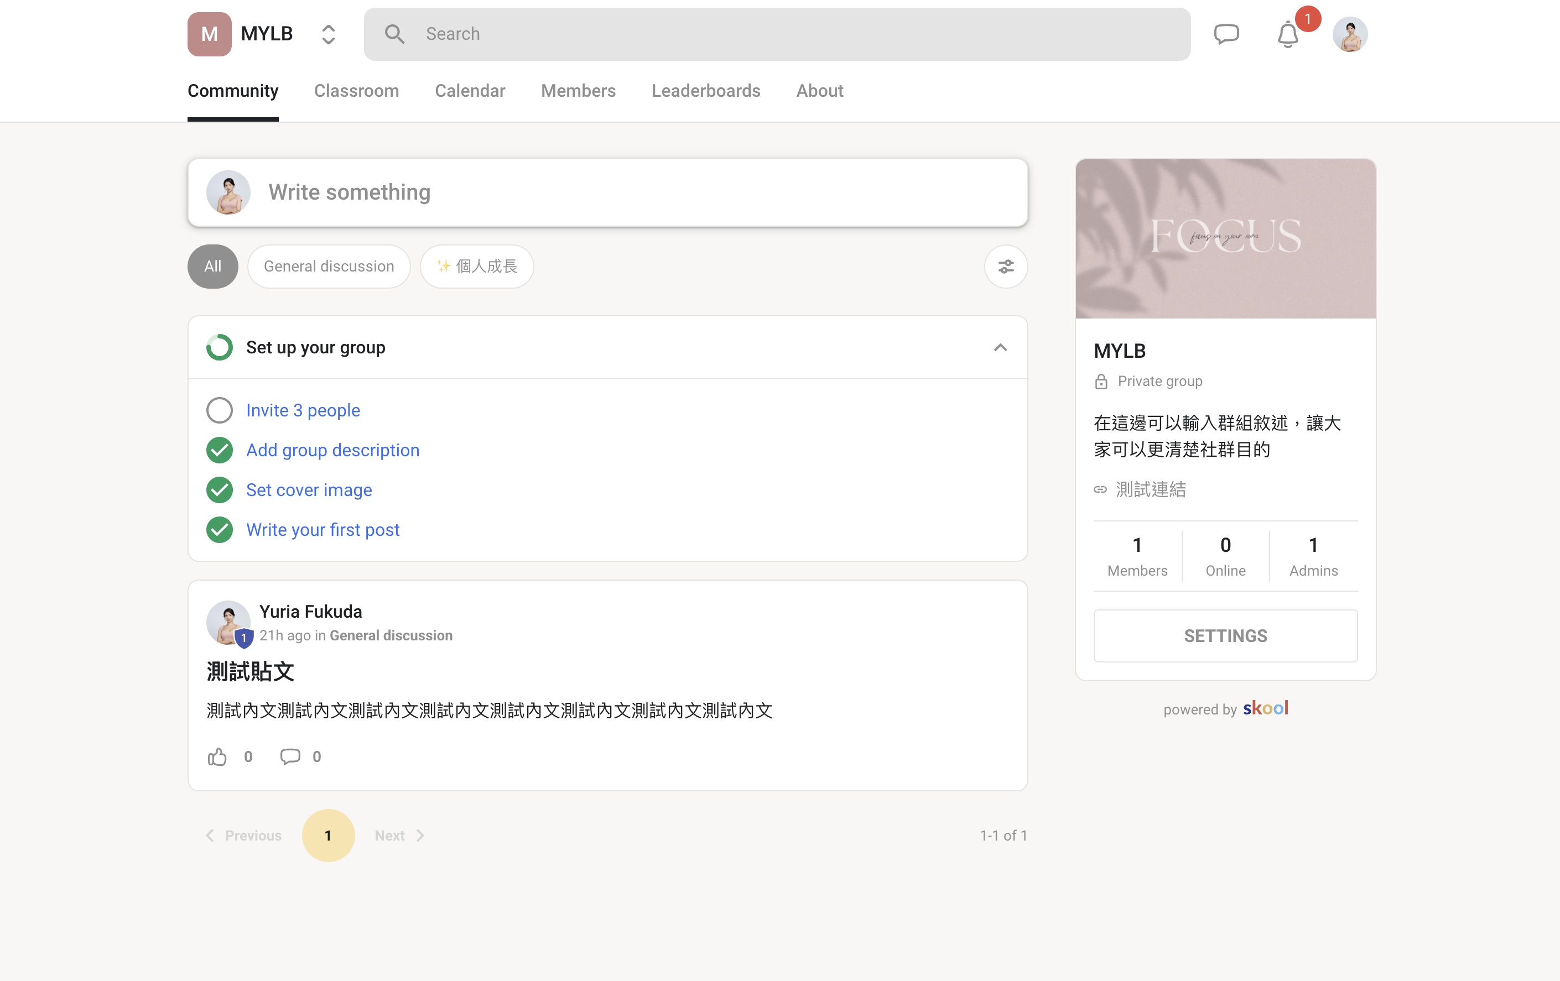This screenshot has height=981, width=1560.
Task: Click the MYLB group logo icon
Action: point(209,34)
